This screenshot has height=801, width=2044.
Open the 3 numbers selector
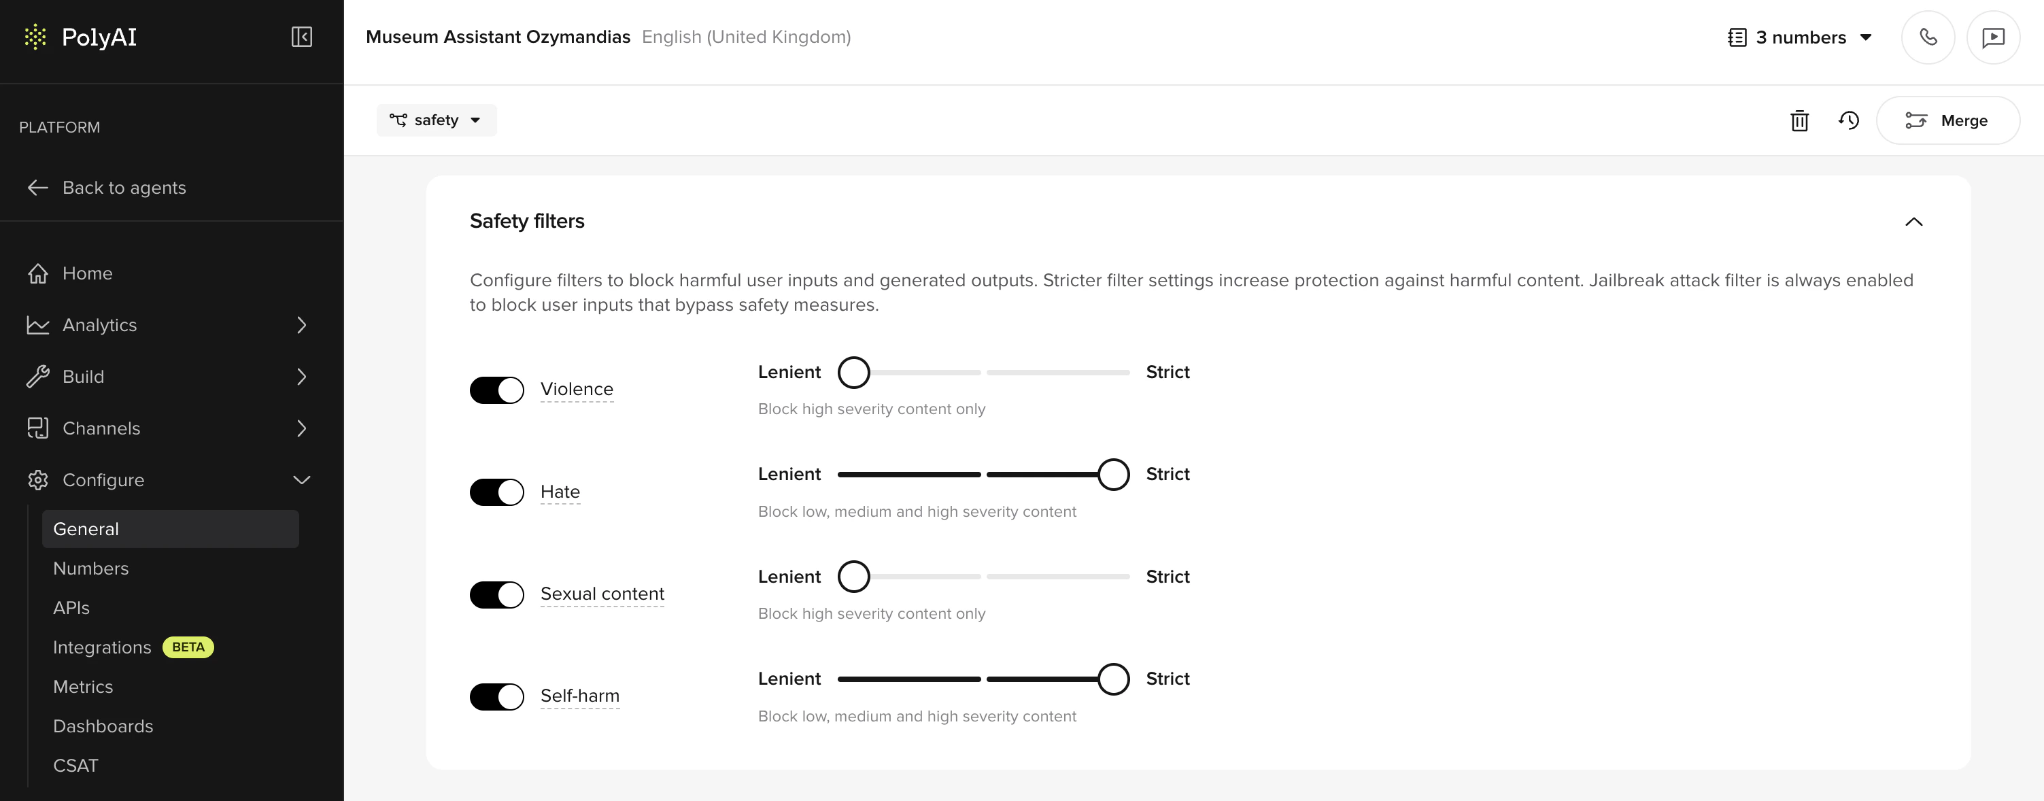(x=1799, y=37)
